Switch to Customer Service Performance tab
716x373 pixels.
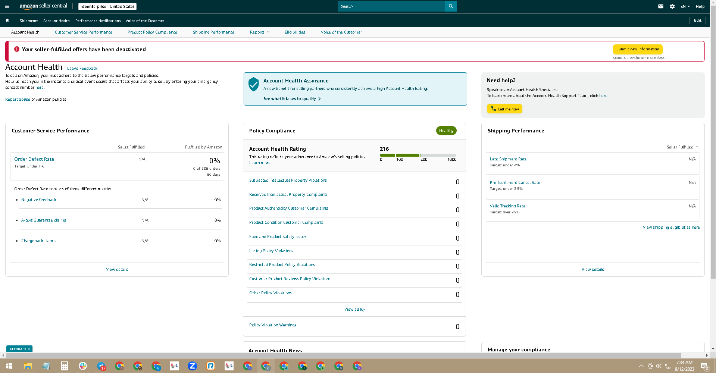(84, 32)
